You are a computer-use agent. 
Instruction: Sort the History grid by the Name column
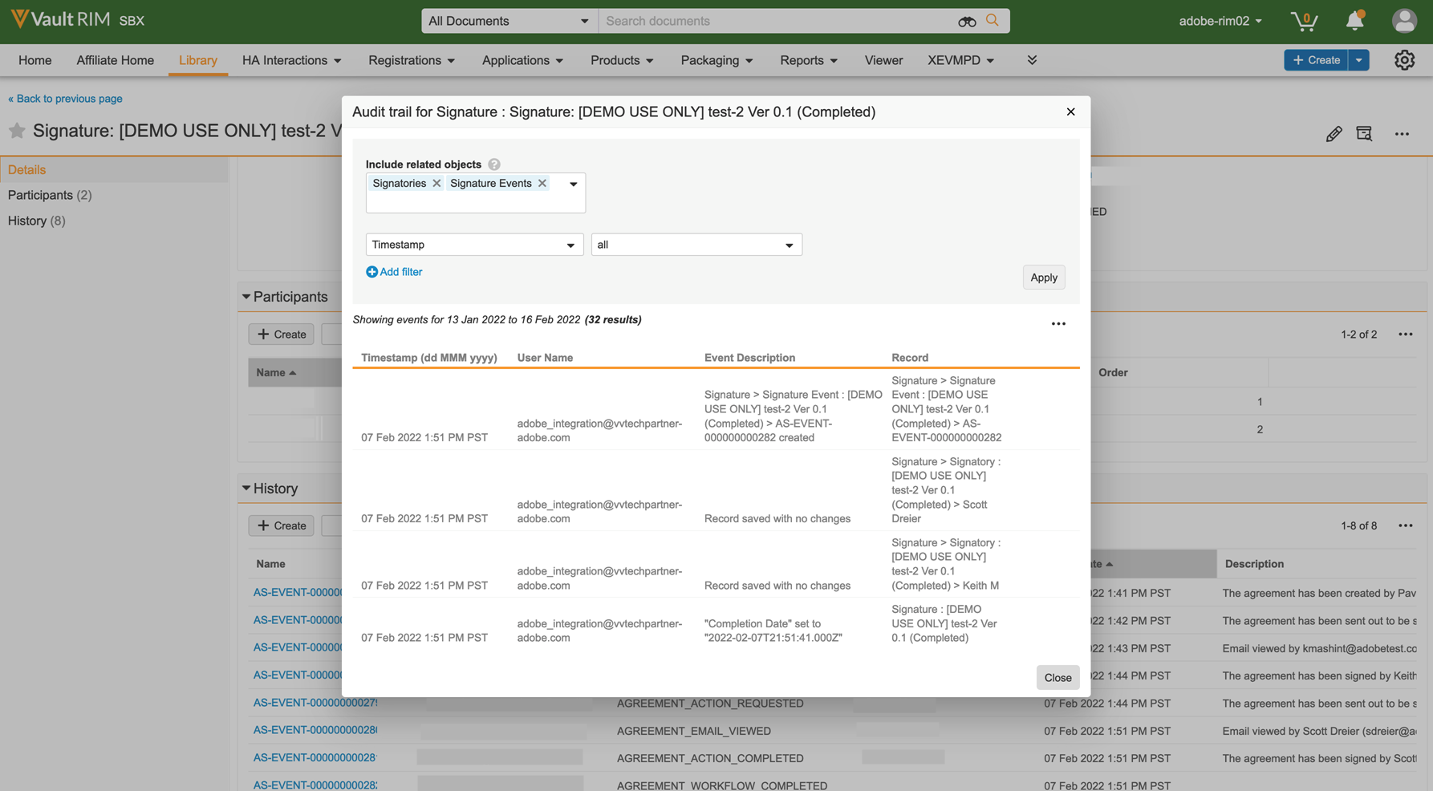270,563
